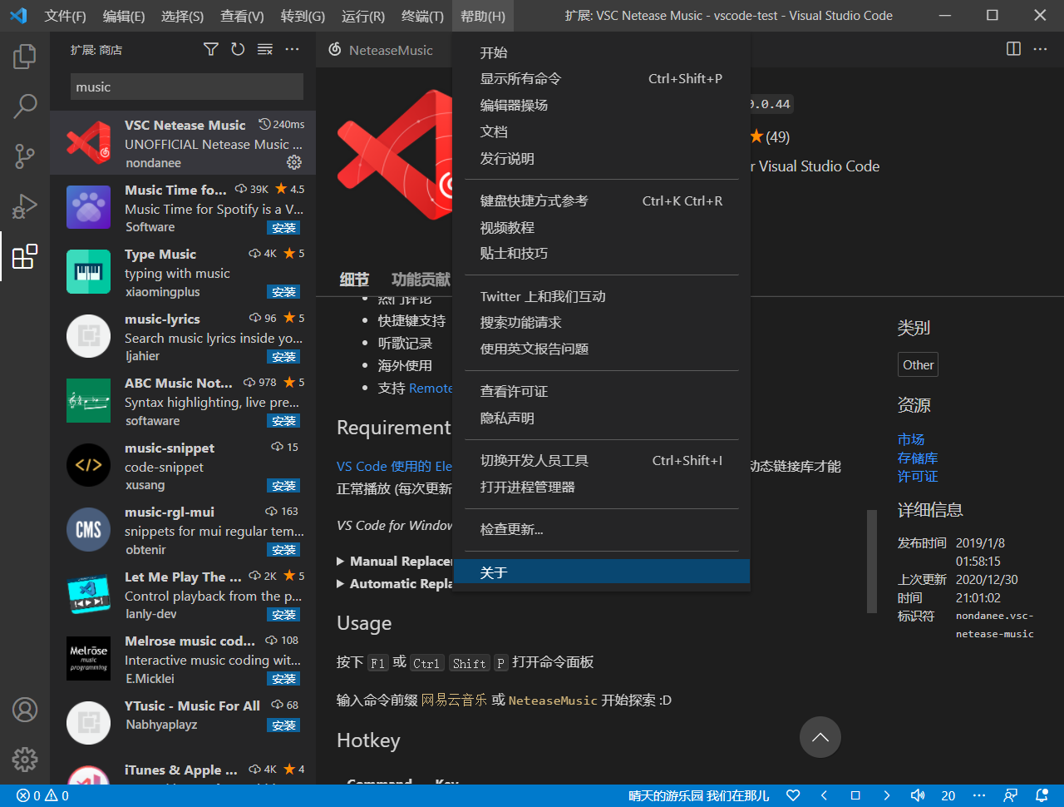Play the previous track in status bar
The height and width of the screenshot is (807, 1064).
click(825, 796)
